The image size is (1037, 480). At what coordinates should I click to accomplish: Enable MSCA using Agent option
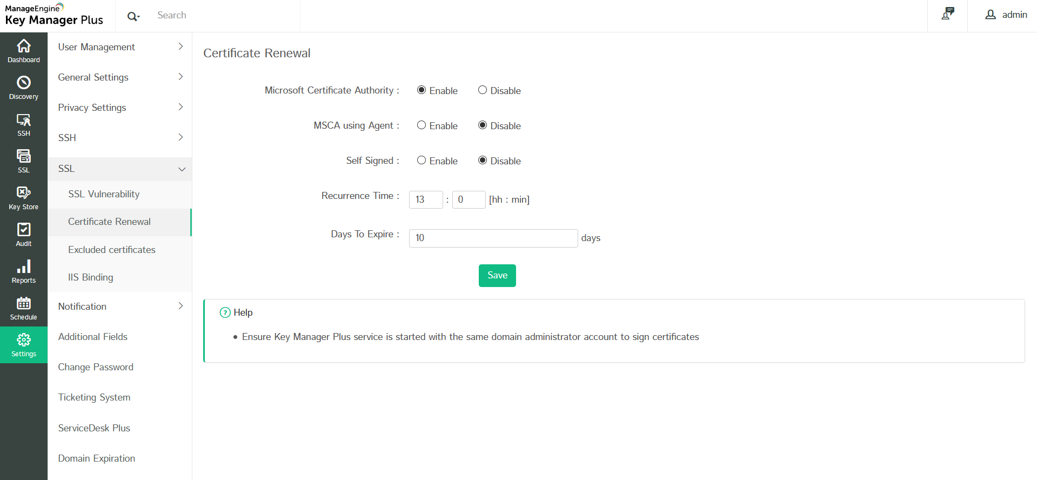click(422, 125)
